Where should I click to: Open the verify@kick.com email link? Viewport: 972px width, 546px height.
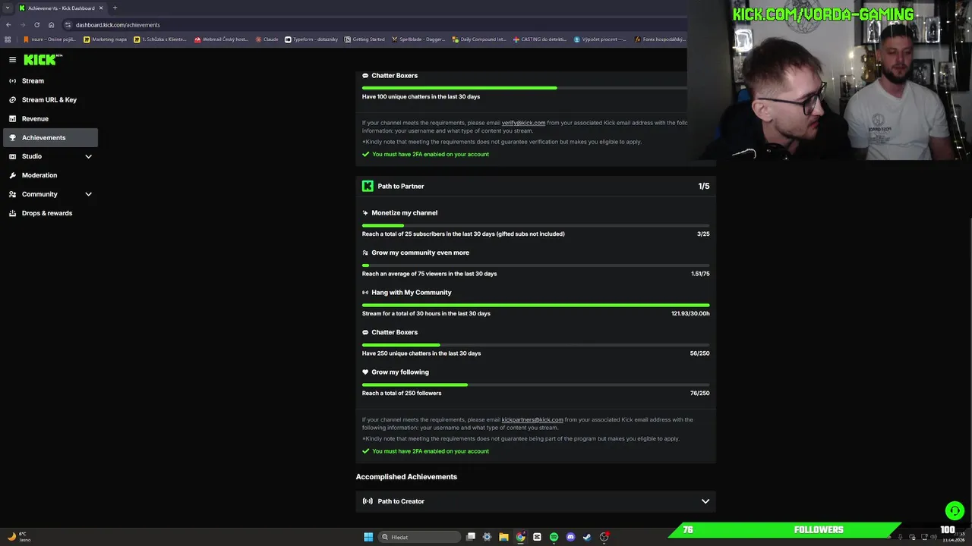(x=523, y=123)
